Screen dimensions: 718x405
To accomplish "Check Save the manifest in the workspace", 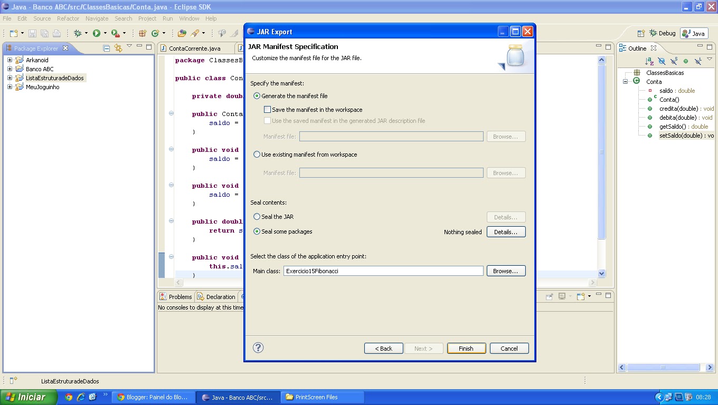I will coord(268,110).
